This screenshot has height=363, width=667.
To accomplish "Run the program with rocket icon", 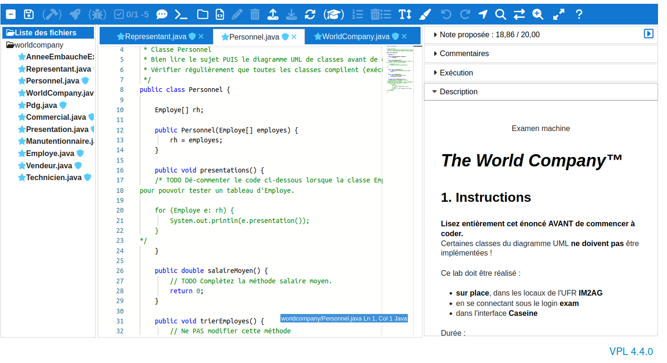I will pyautogui.click(x=75, y=14).
